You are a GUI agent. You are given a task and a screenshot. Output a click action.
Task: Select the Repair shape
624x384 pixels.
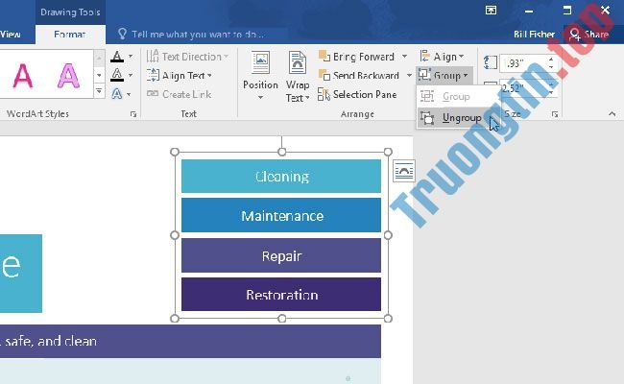click(x=281, y=255)
